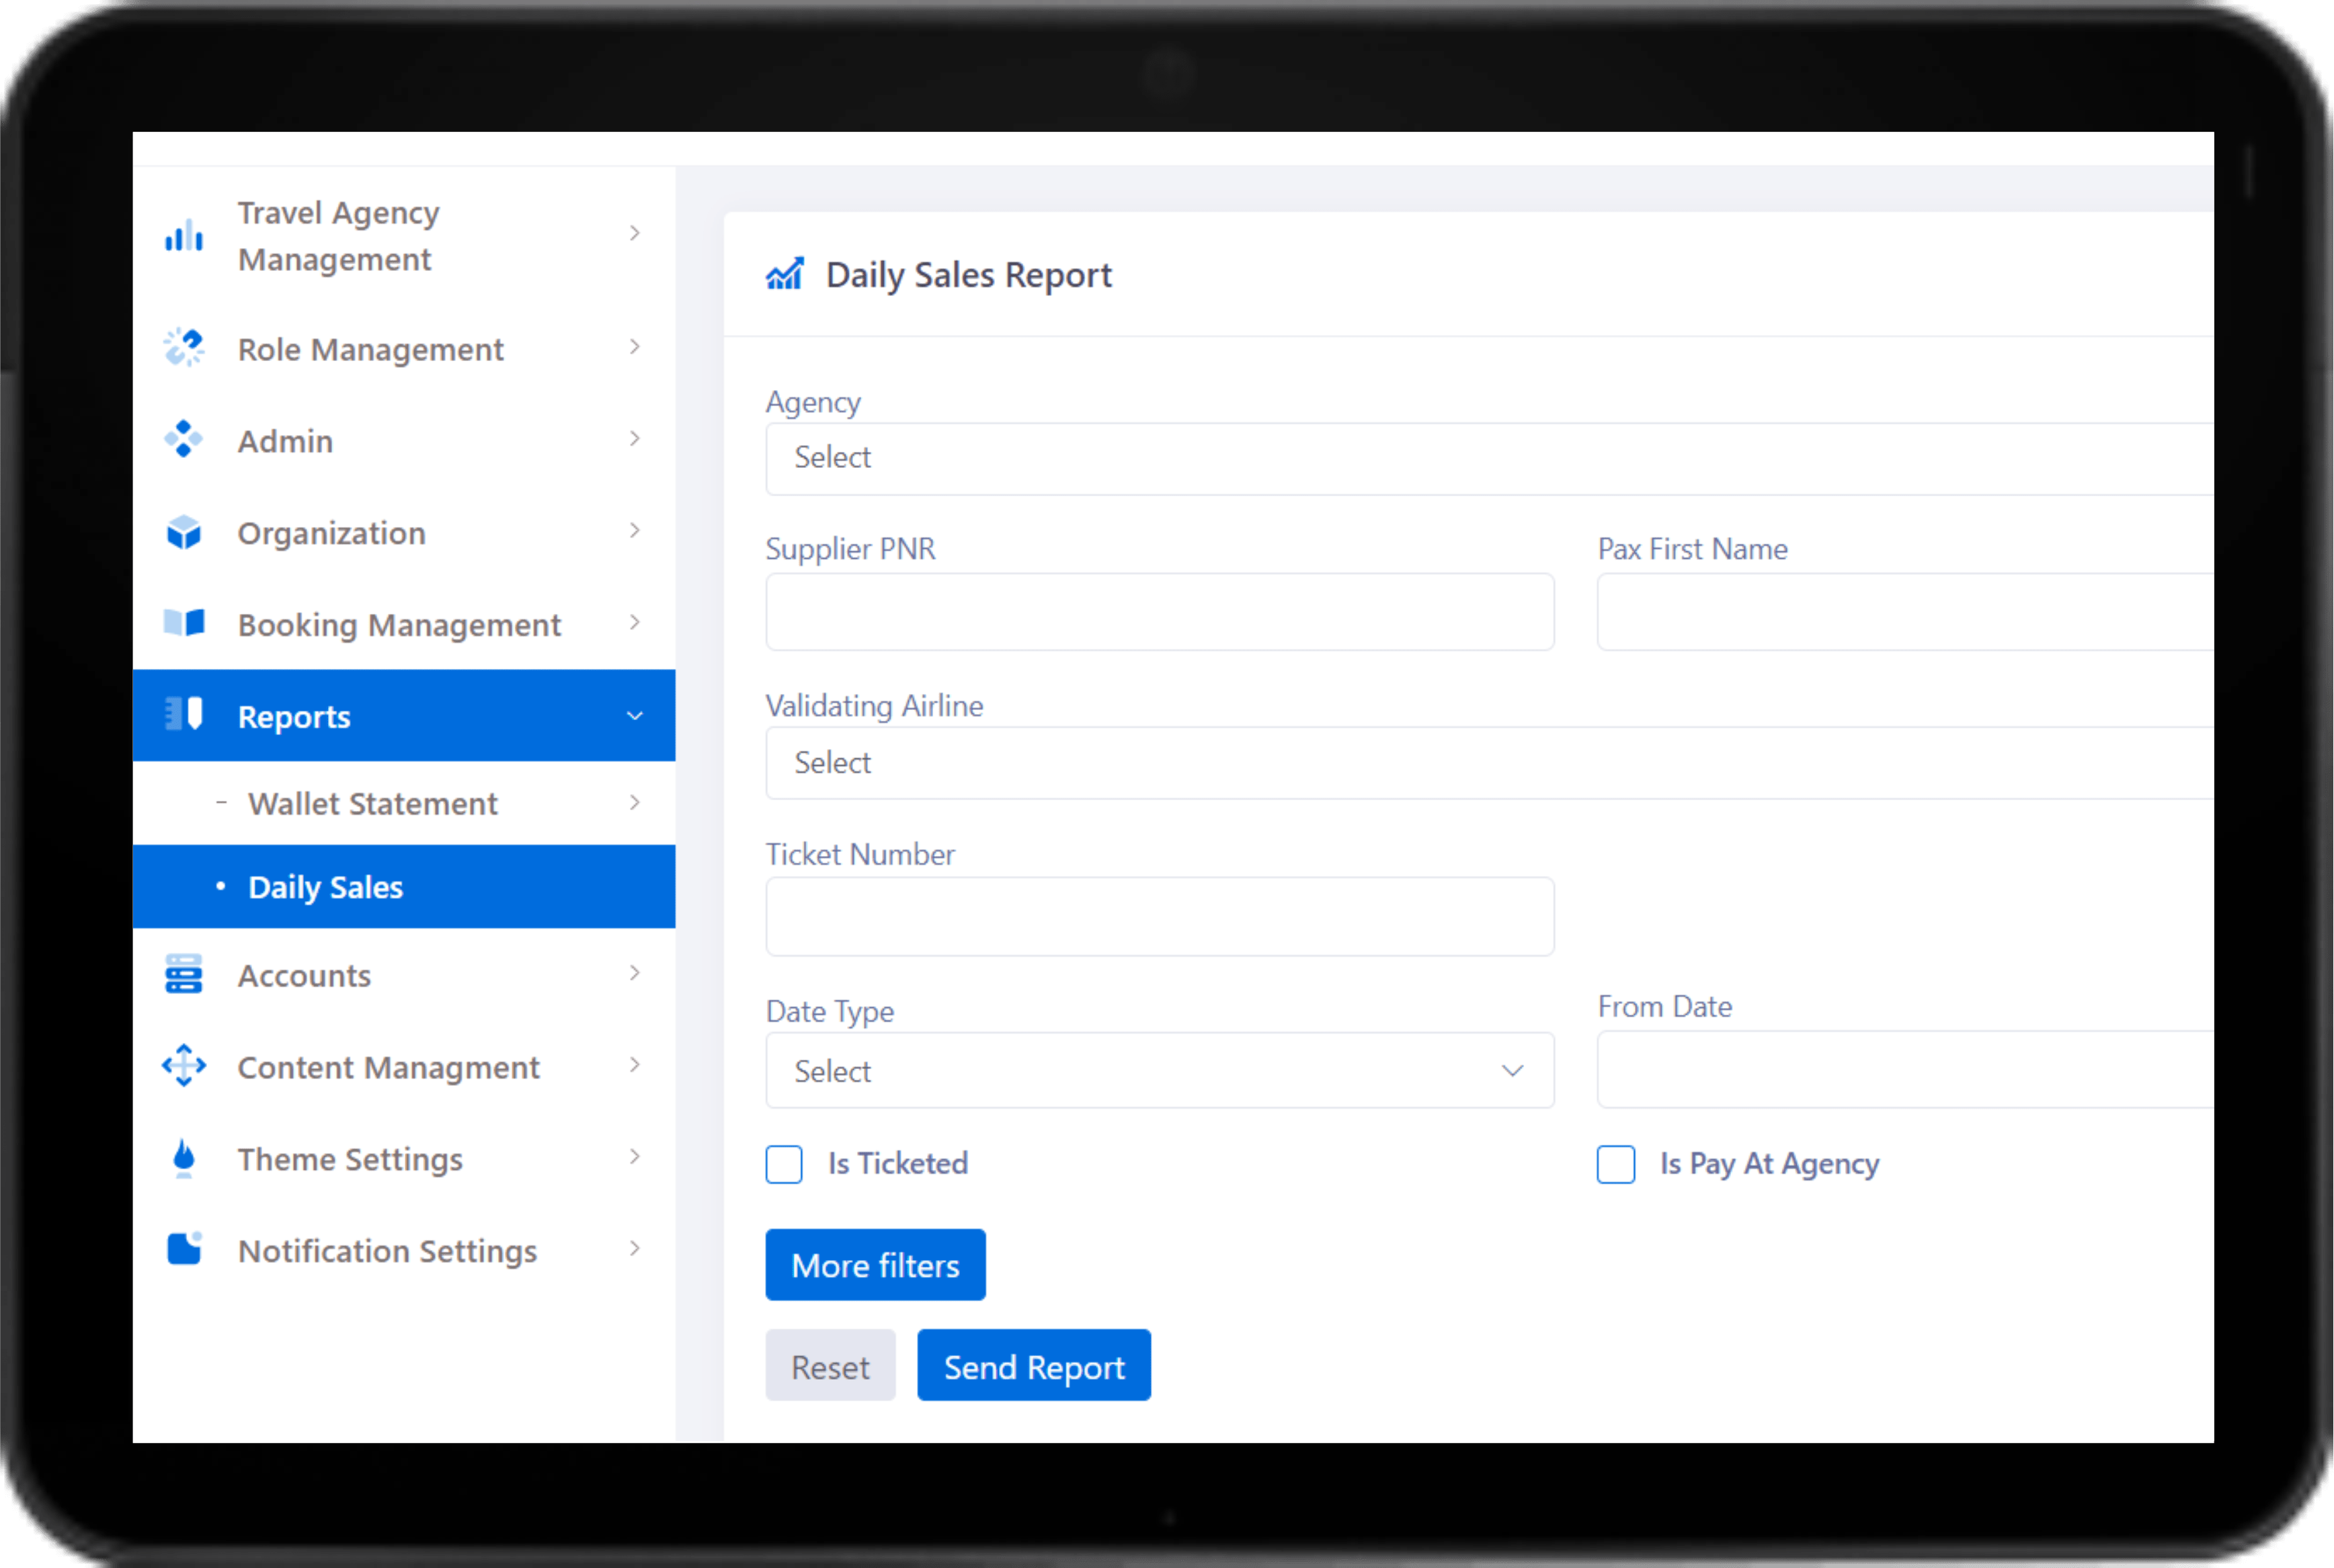Image resolution: width=2334 pixels, height=1568 pixels.
Task: Enable the Is Pay At Agency checkbox
Action: click(x=1615, y=1164)
